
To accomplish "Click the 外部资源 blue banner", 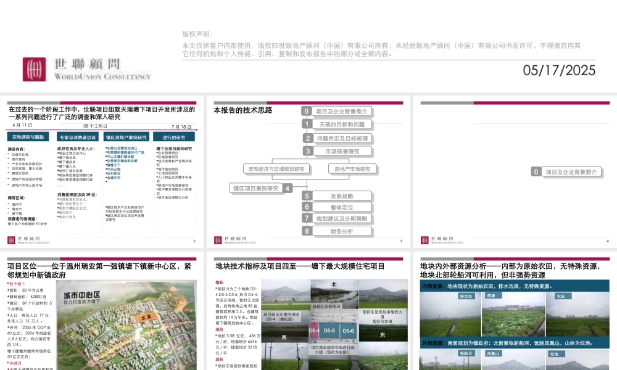I will [515, 343].
